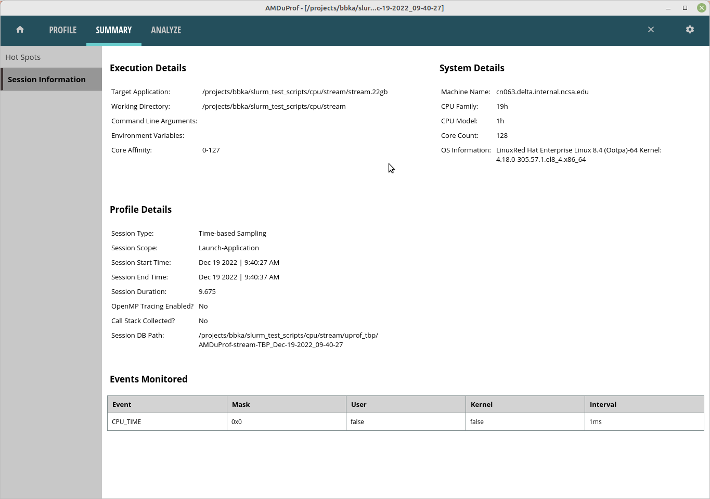Click the Home icon in the toolbar
710x499 pixels.
[20, 30]
